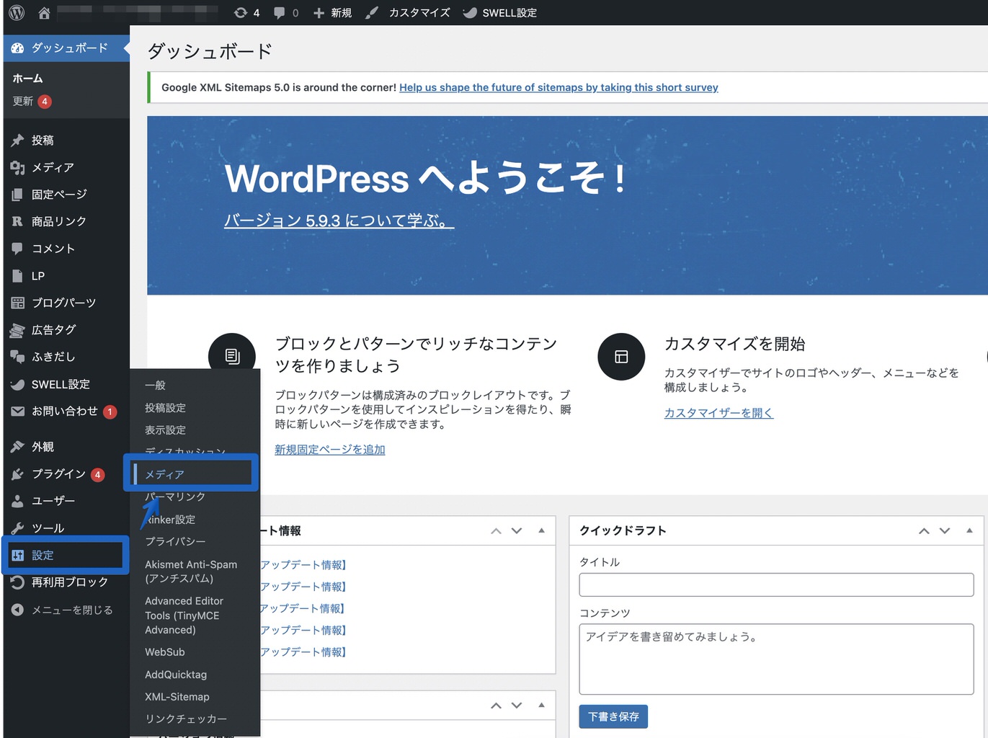The image size is (988, 738).
Task: Open the sitemaps short survey link
Action: (x=558, y=87)
